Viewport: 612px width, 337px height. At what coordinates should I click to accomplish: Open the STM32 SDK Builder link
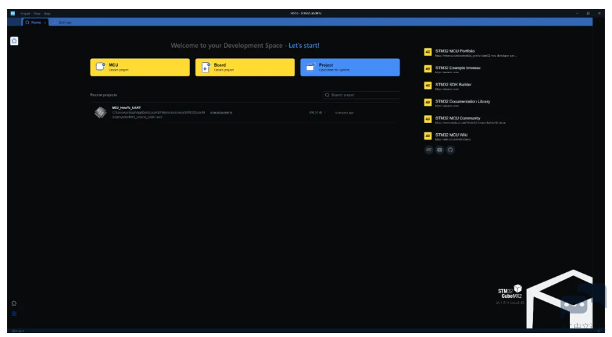click(x=454, y=84)
